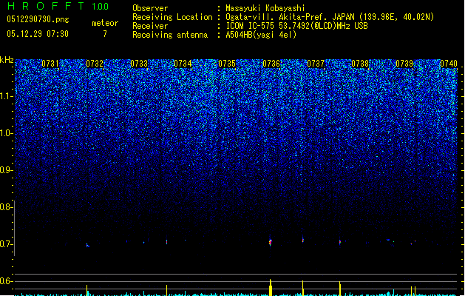The image size is (465, 296).
Task: Click the Receiving Location label
Action: point(172,17)
